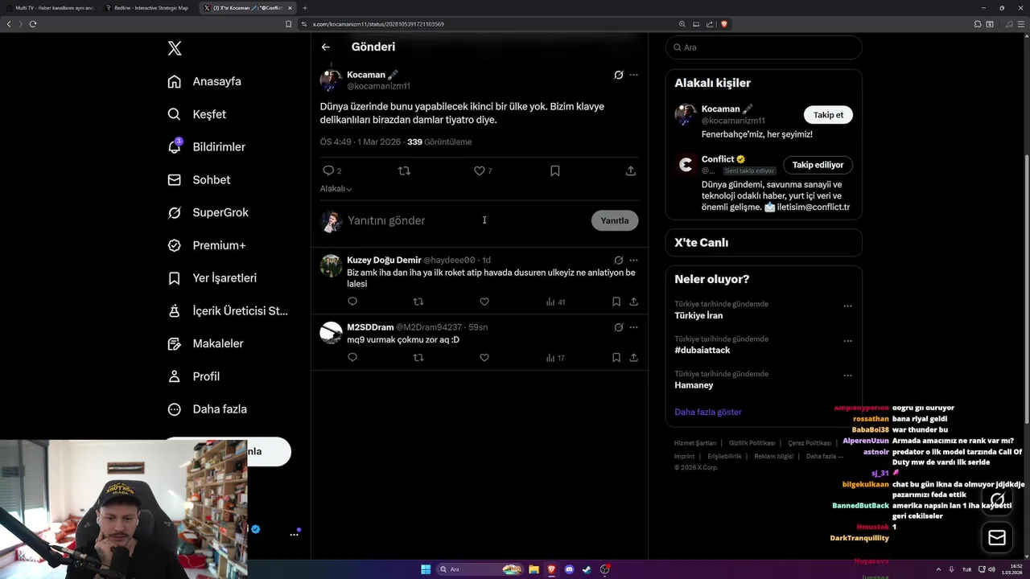
Task: Click Takip ediliyor for Conflict
Action: pyautogui.click(x=818, y=165)
